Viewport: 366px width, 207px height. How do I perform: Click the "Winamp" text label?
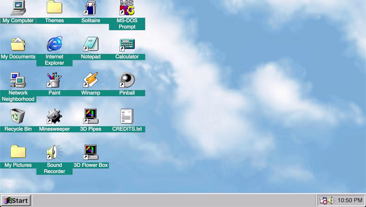91,93
